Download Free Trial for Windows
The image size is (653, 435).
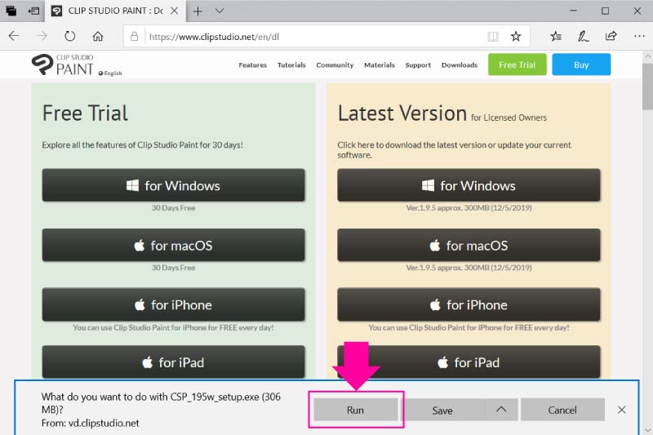point(173,185)
